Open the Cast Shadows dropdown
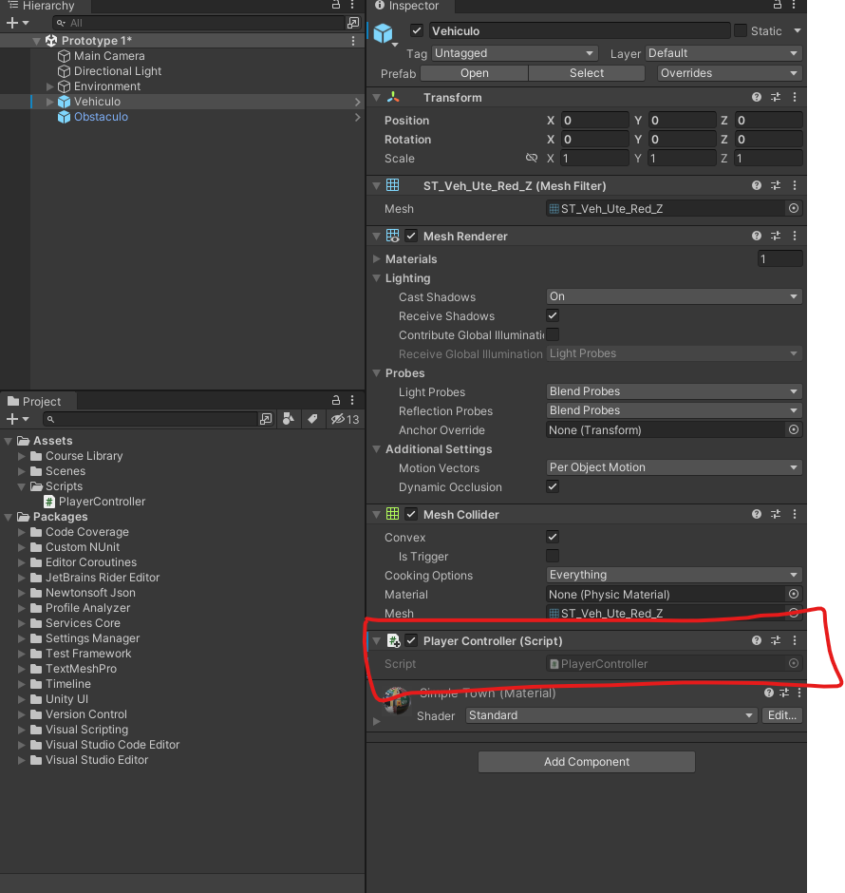 point(674,297)
